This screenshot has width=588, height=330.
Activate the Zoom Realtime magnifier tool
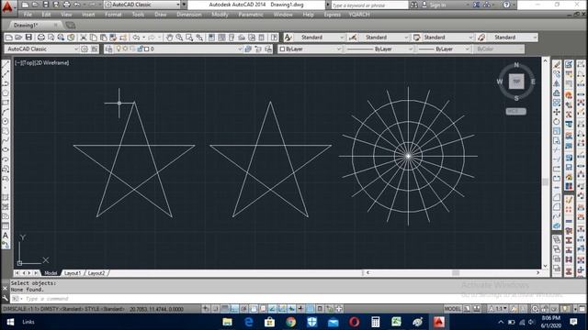point(179,38)
